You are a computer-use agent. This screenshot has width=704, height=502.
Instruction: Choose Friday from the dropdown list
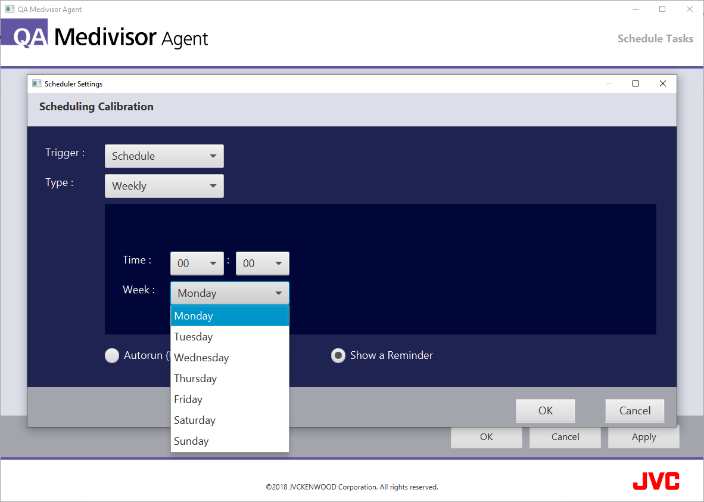click(x=230, y=399)
